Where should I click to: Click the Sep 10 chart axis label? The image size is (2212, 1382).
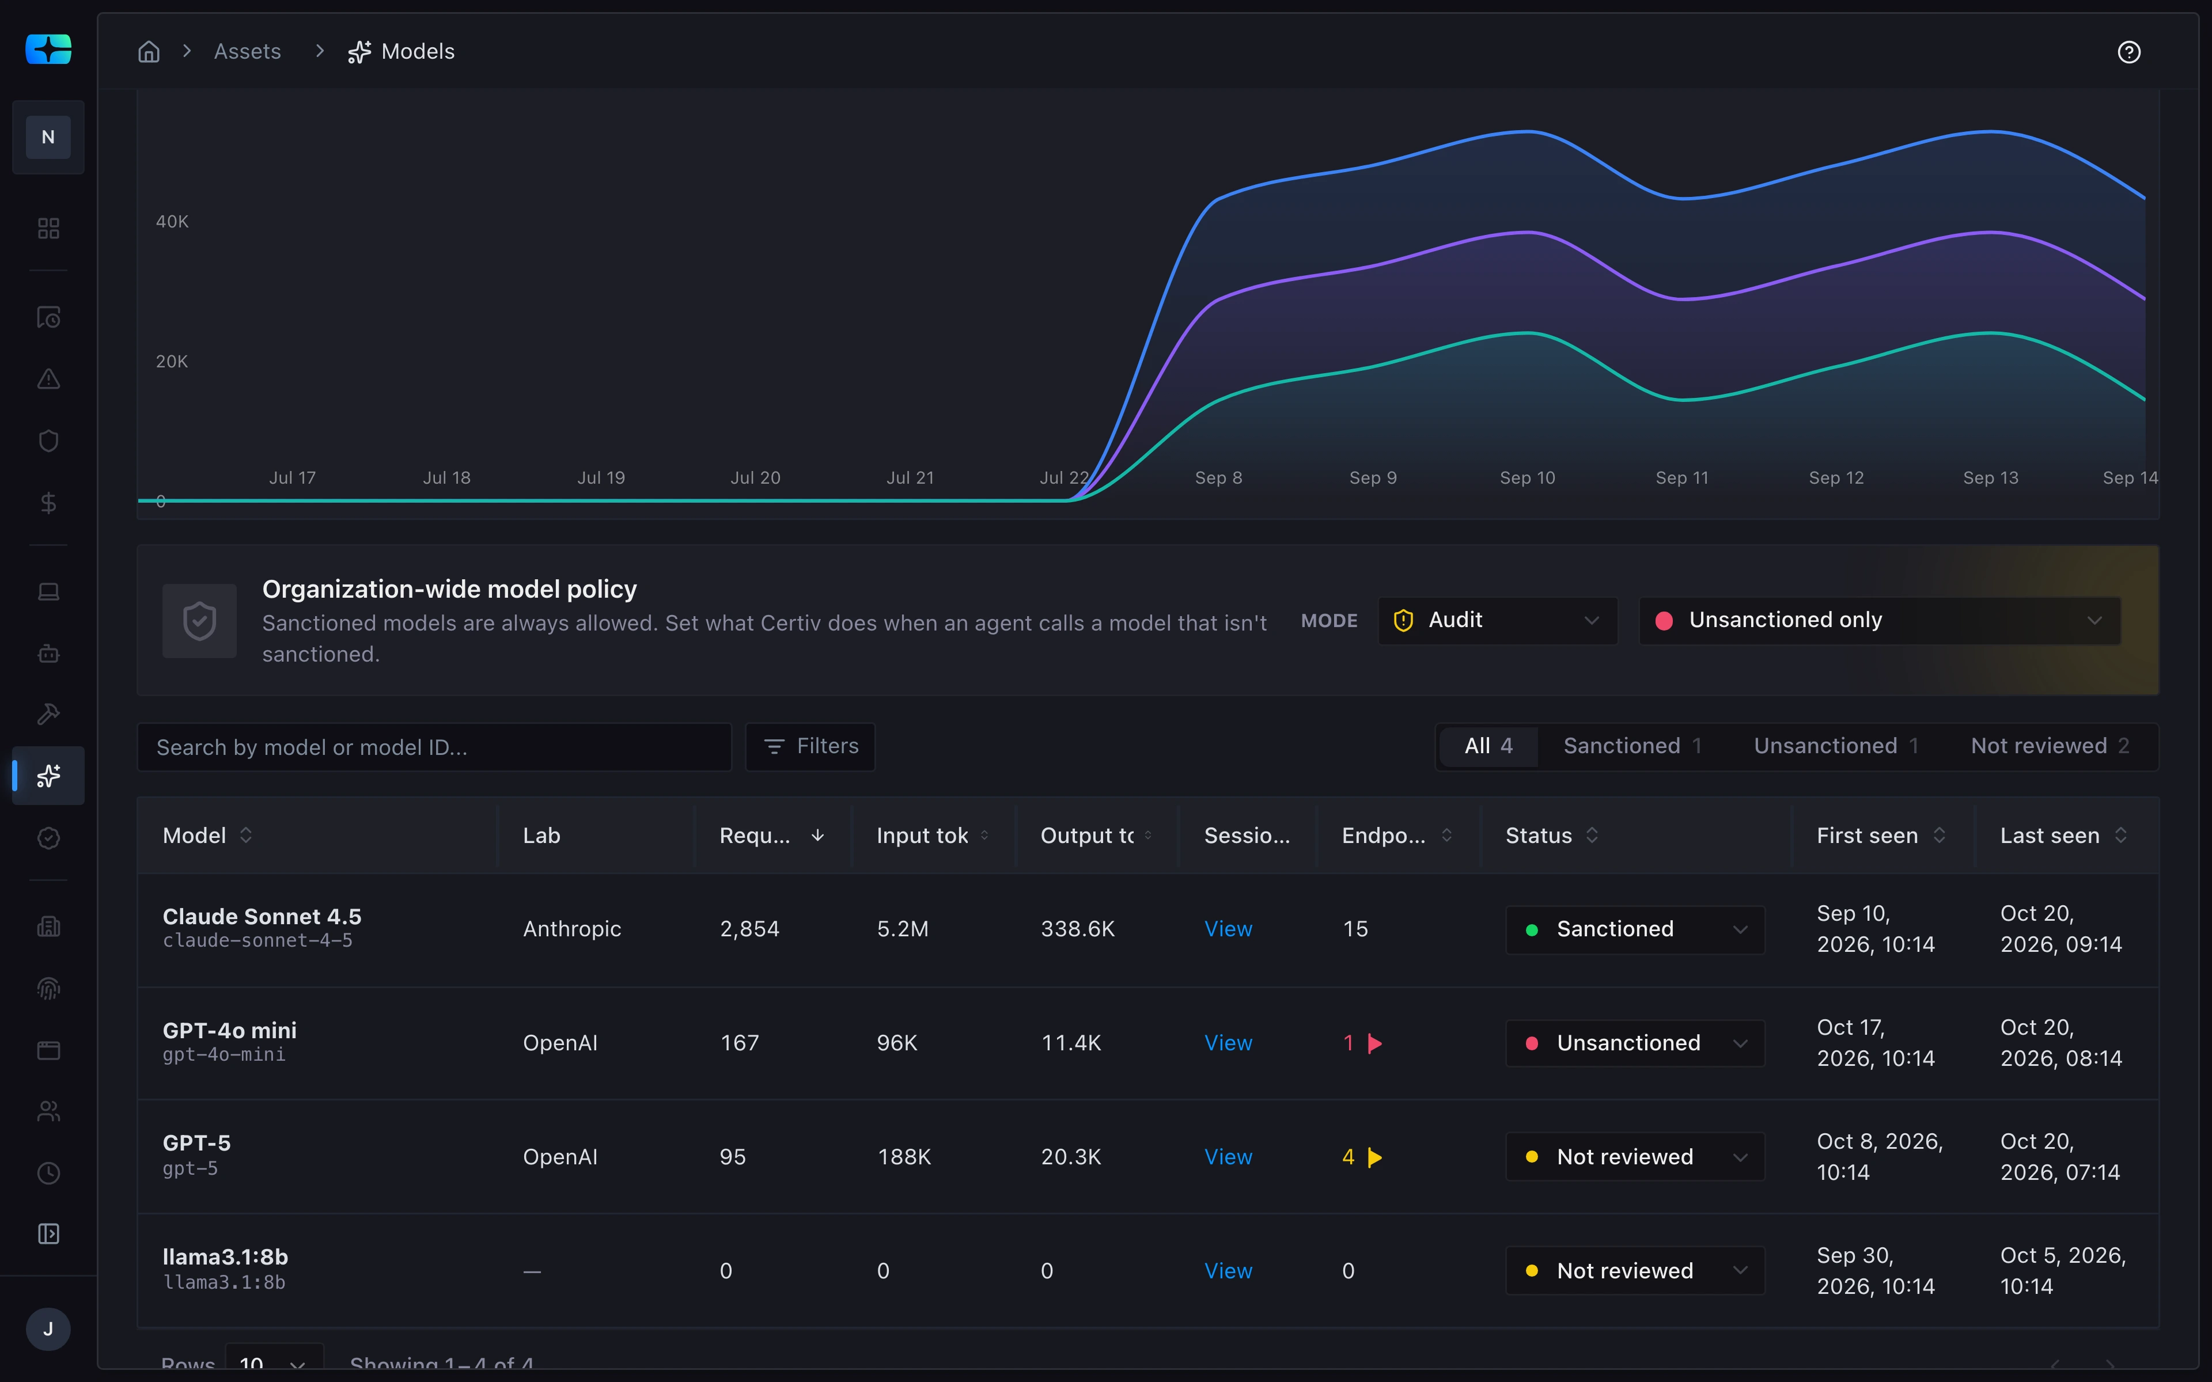click(1528, 478)
